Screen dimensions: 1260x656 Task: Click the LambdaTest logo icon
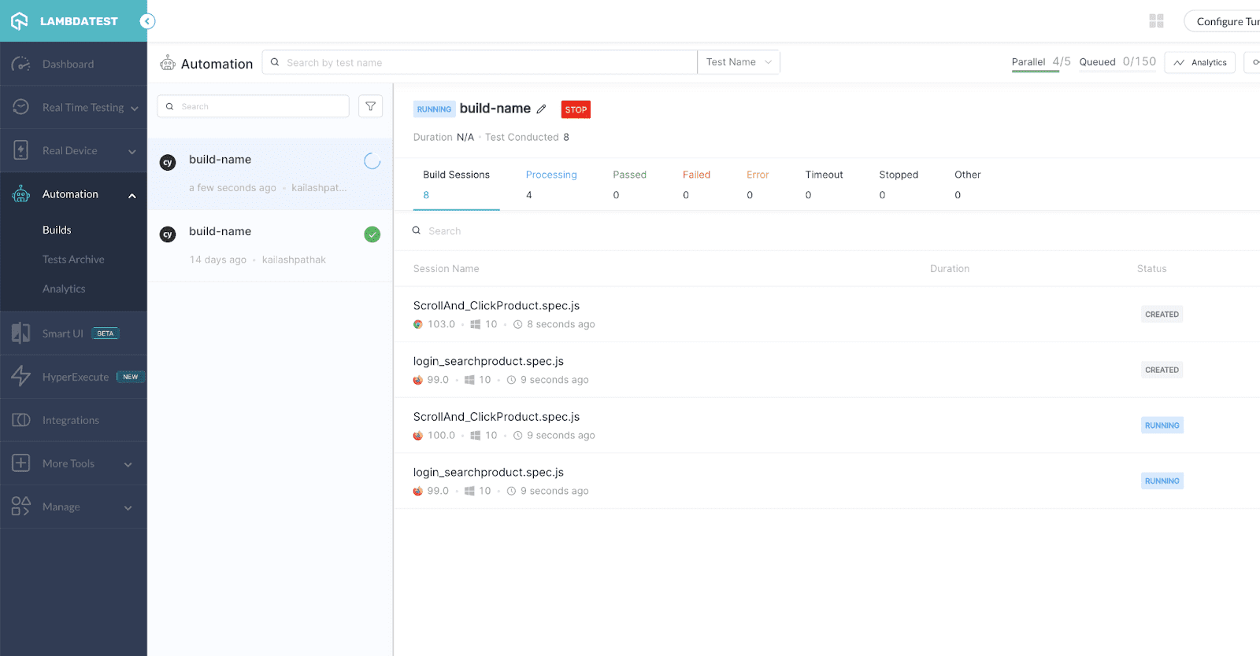coord(19,21)
